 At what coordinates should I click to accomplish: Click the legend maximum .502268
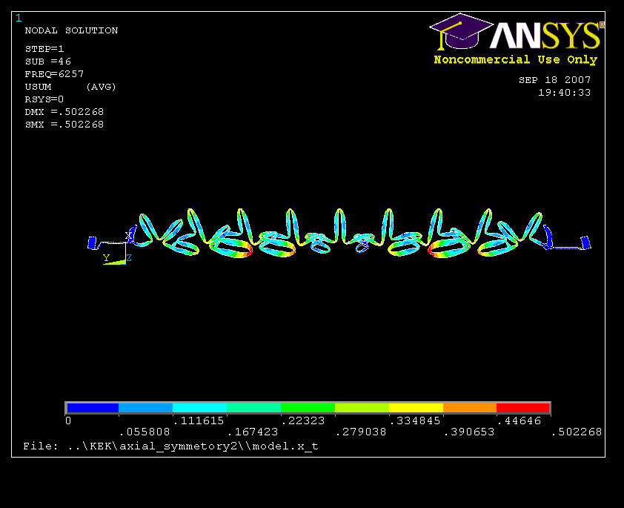(577, 432)
